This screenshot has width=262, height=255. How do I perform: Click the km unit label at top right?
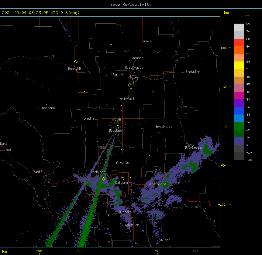click(226, 13)
